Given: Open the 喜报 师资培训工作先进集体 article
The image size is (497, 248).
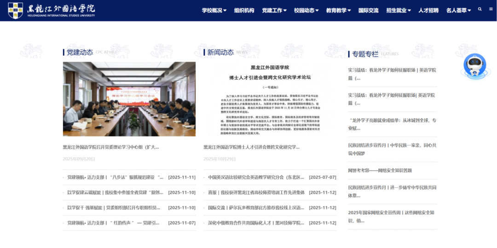Looking at the screenshot, I should (256, 192).
